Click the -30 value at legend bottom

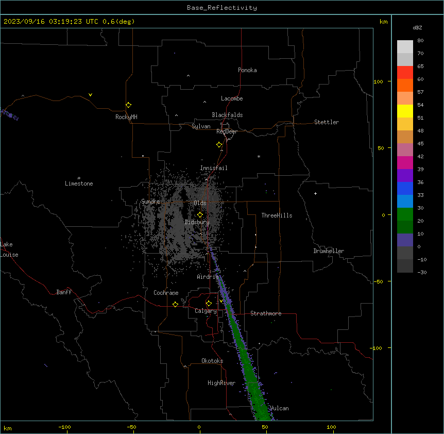click(x=422, y=272)
